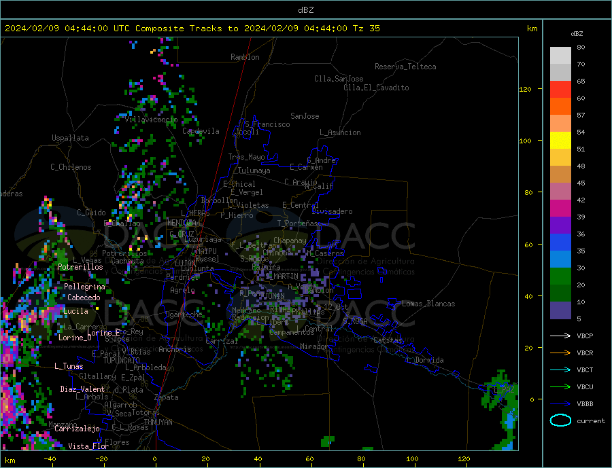
Task: Click the orange VBCR arrow in legend
Action: point(560,353)
